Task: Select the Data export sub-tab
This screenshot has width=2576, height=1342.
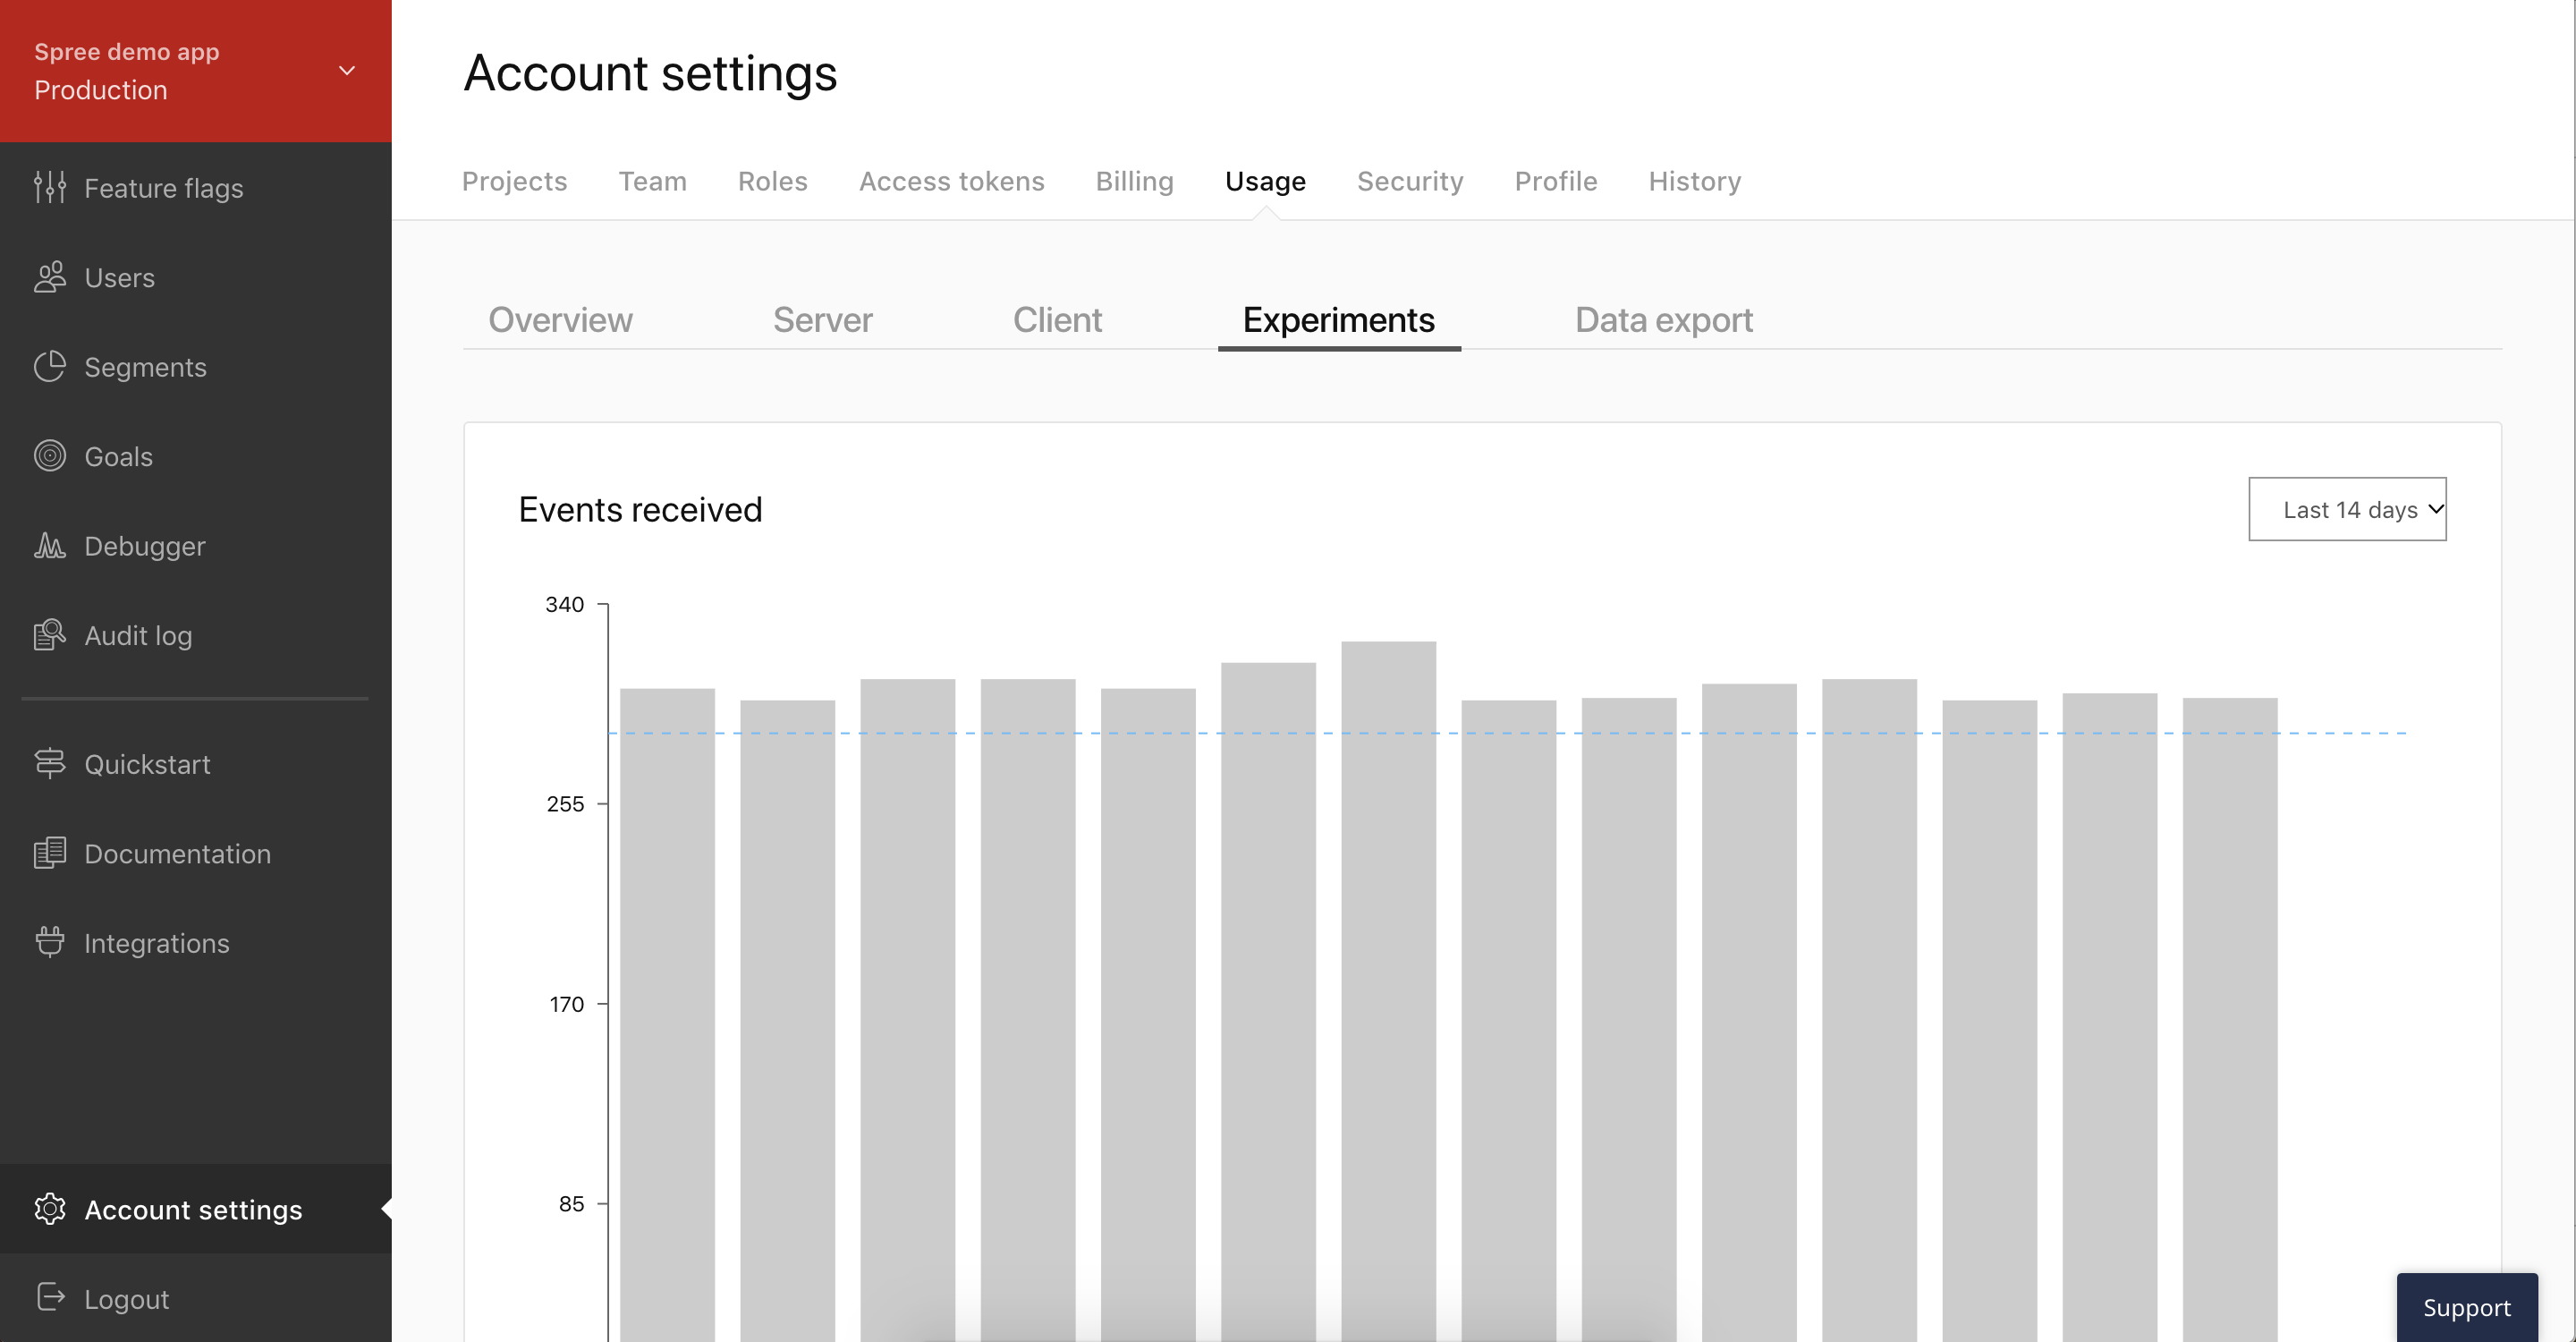Action: tap(1663, 320)
